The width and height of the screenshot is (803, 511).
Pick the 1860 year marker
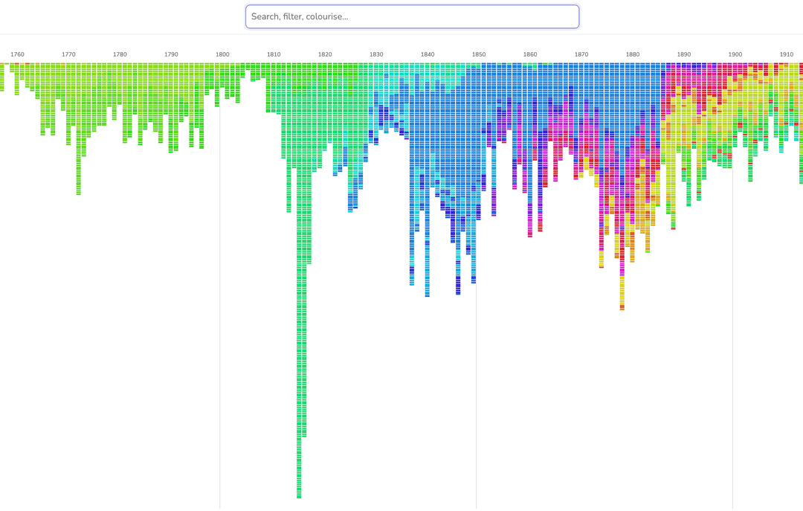point(530,54)
